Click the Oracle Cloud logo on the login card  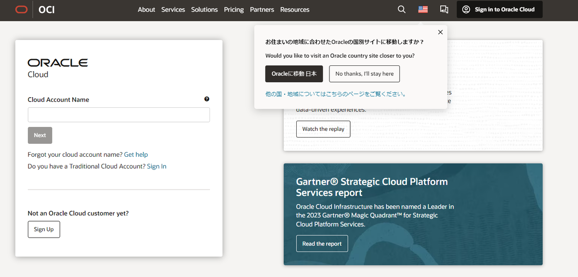tap(57, 67)
